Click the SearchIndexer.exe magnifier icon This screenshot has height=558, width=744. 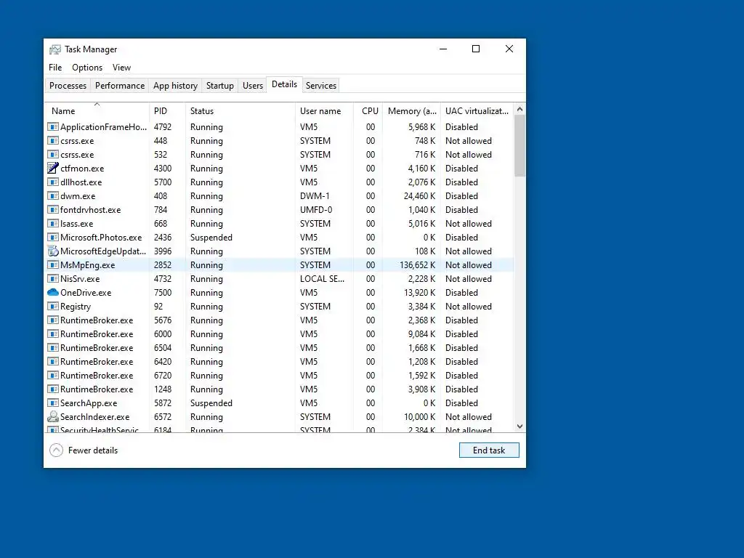53,417
